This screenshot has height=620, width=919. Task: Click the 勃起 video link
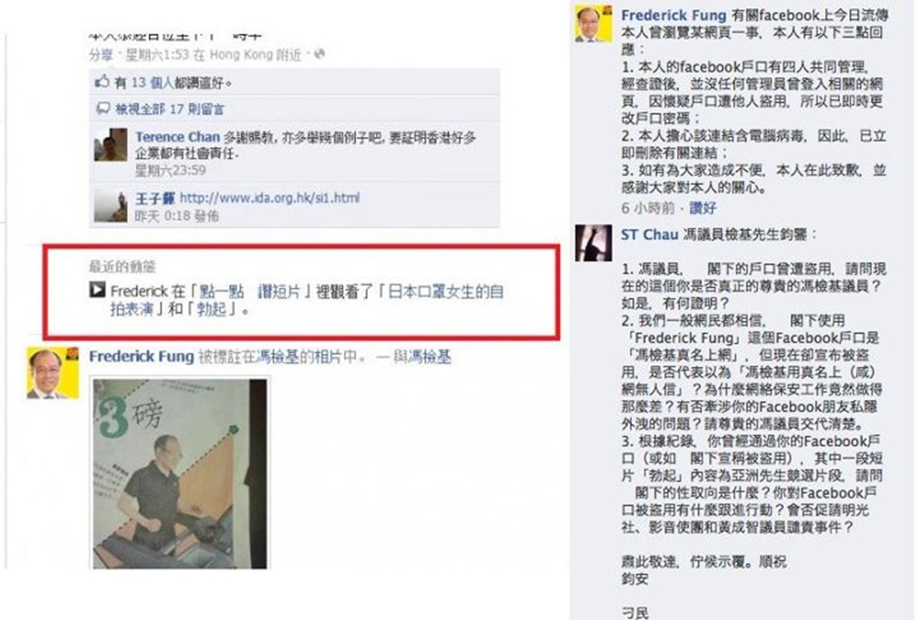pos(211,308)
